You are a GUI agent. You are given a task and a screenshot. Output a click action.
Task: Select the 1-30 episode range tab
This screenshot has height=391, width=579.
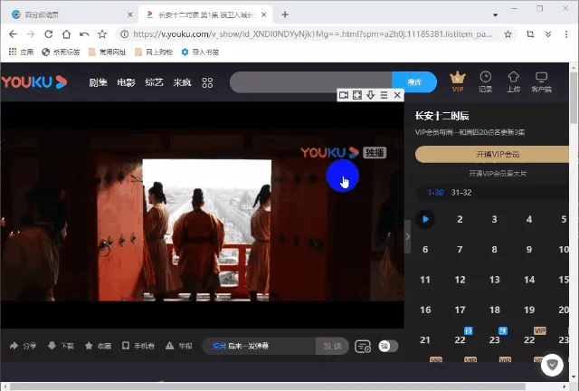[435, 193]
